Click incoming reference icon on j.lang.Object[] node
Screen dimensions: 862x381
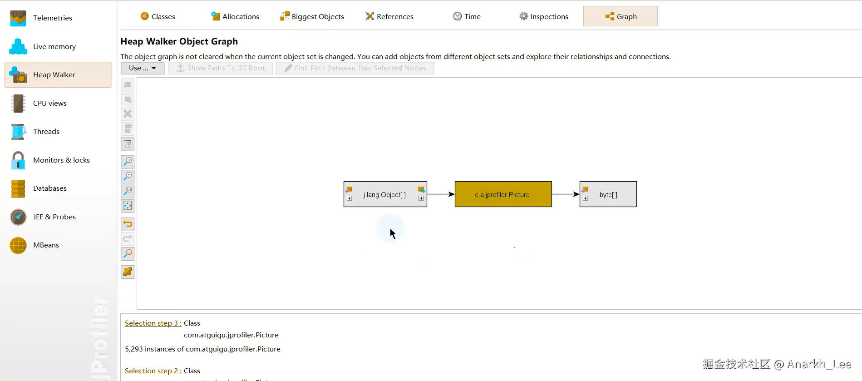pos(349,190)
